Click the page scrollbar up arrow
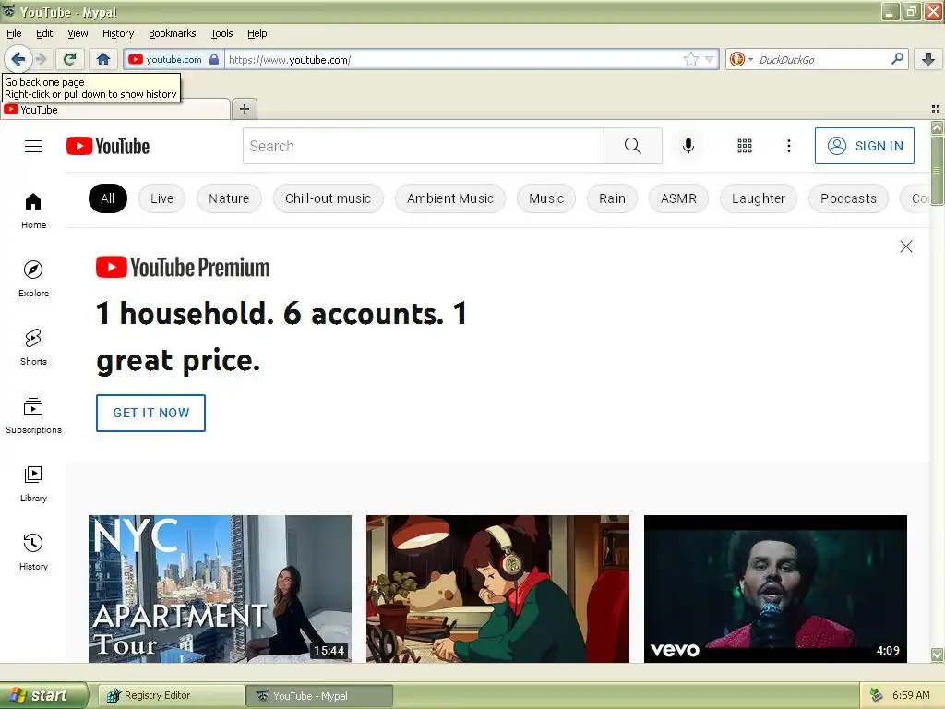945x709 pixels. [938, 127]
